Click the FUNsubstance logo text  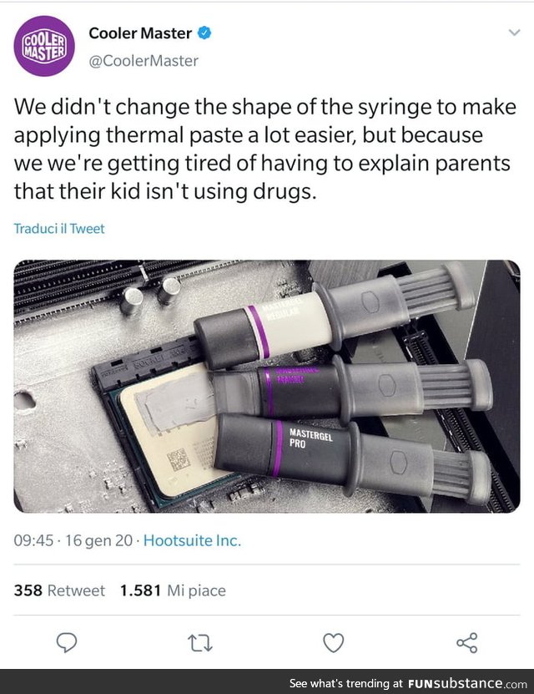[x=468, y=683]
